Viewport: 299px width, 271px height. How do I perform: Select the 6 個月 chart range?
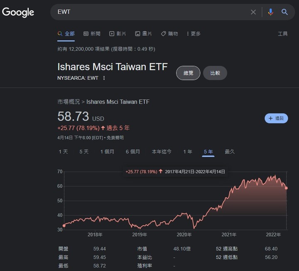pos(133,152)
